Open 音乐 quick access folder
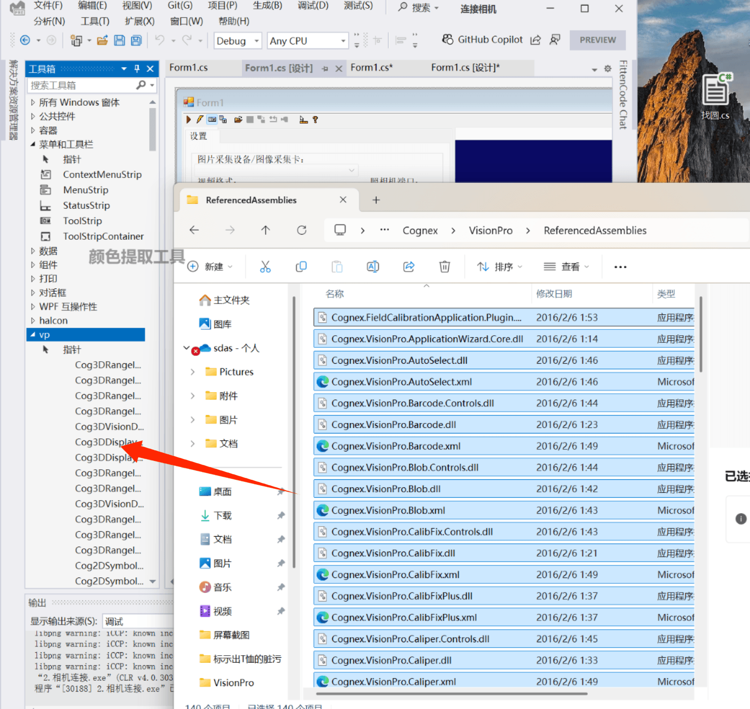750x709 pixels. pyautogui.click(x=216, y=587)
